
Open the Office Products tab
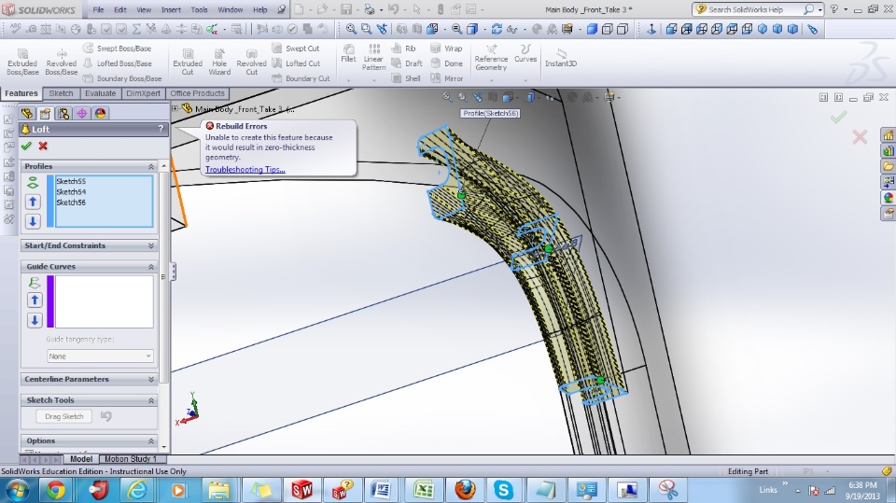pyautogui.click(x=197, y=93)
